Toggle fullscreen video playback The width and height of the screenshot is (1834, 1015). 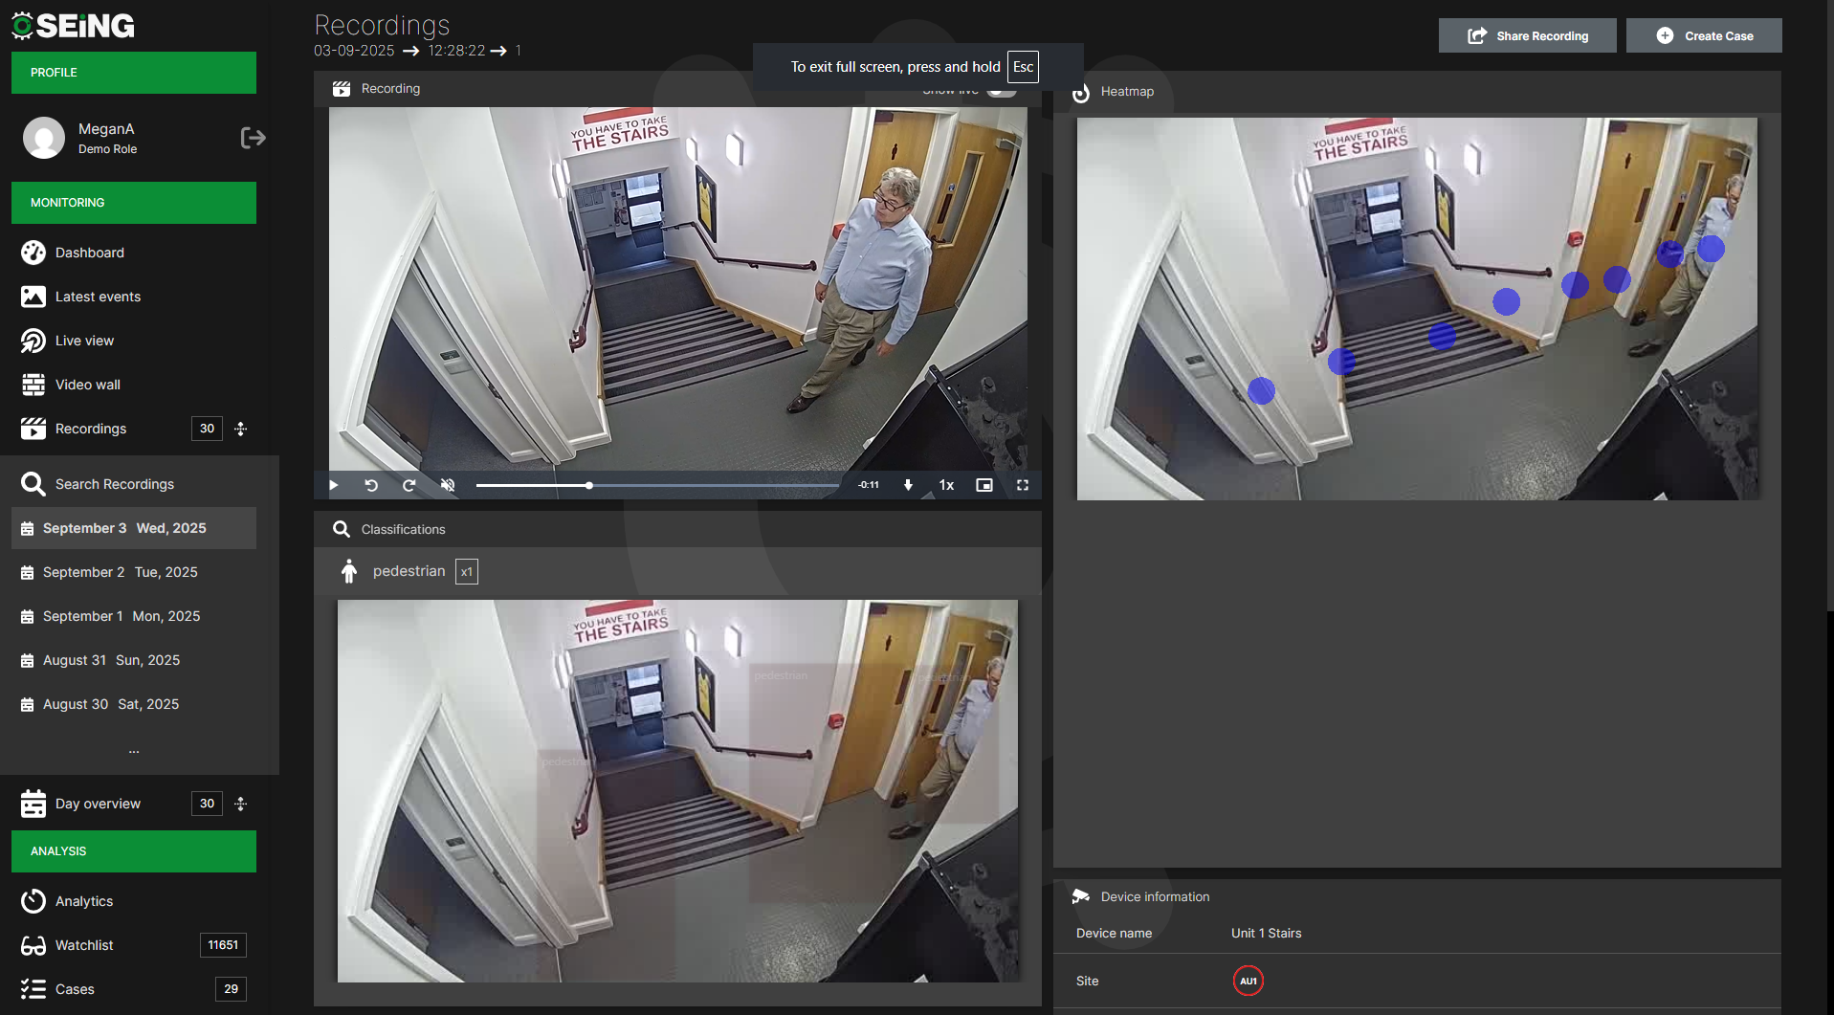(x=1022, y=485)
